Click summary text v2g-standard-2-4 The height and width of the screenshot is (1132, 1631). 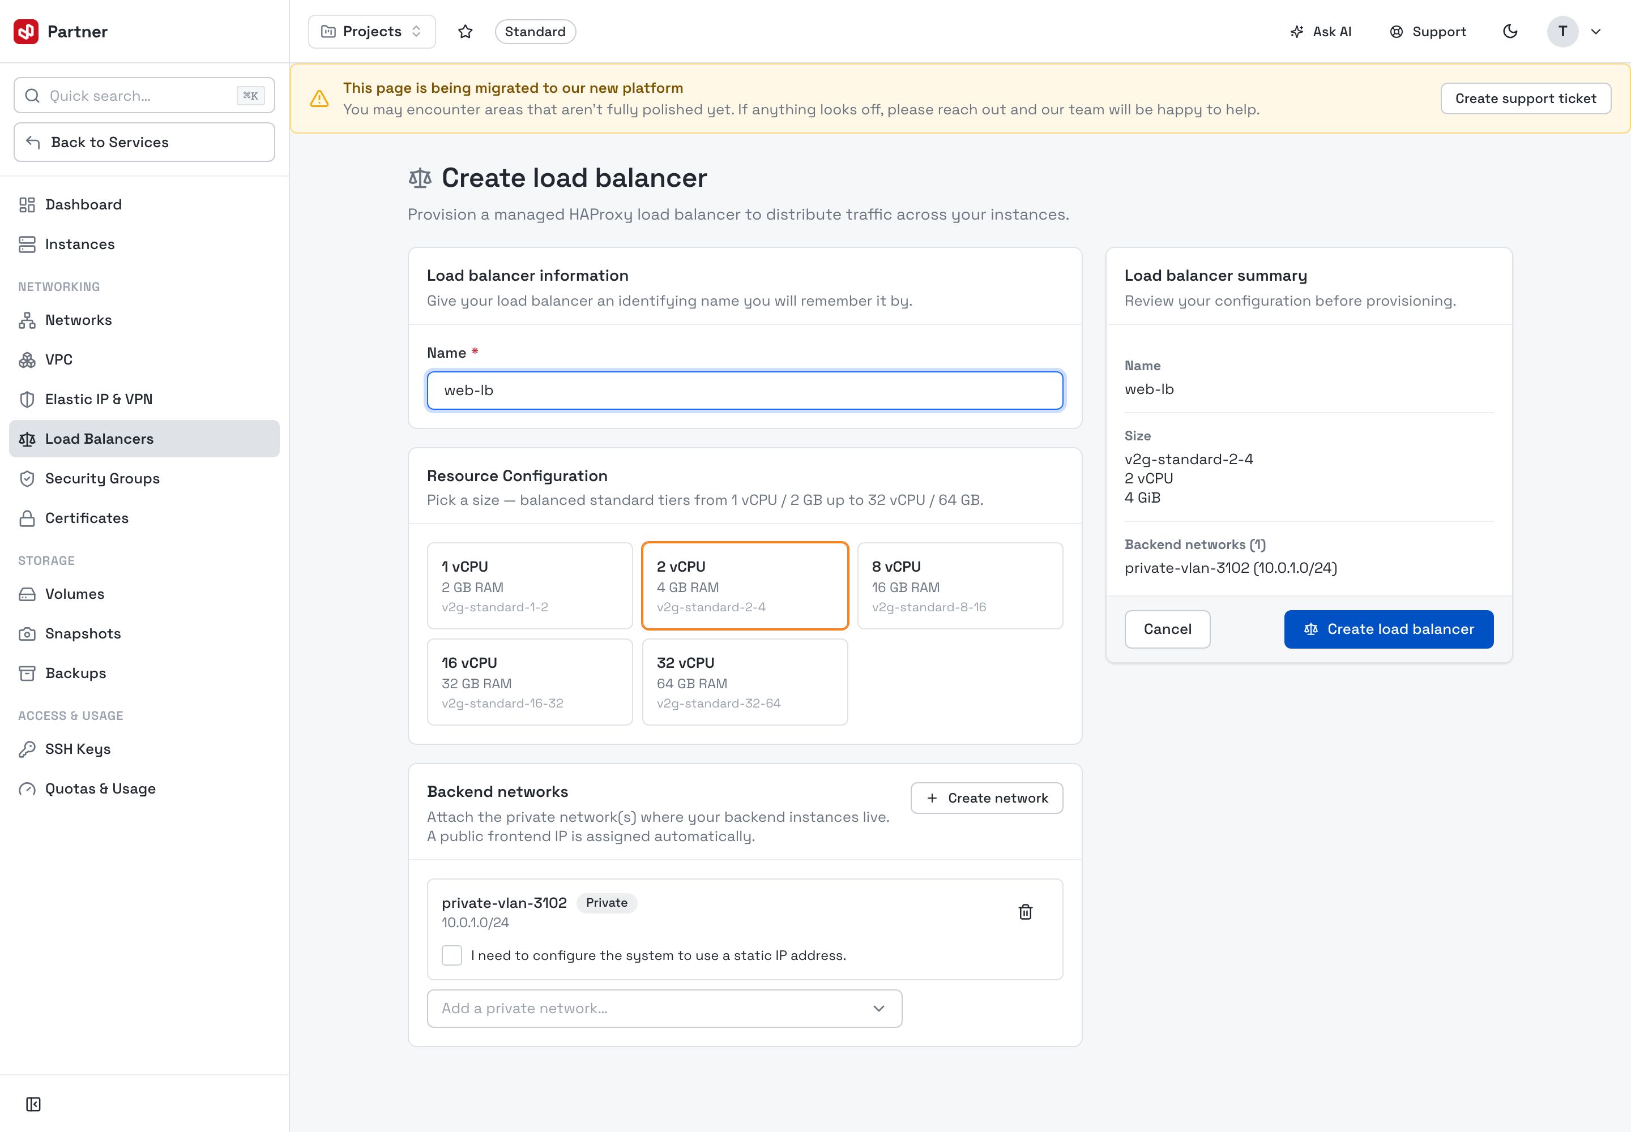pyautogui.click(x=1189, y=459)
